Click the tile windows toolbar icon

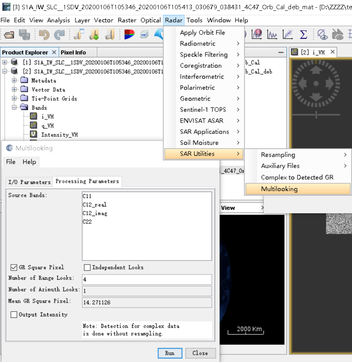[144, 34]
